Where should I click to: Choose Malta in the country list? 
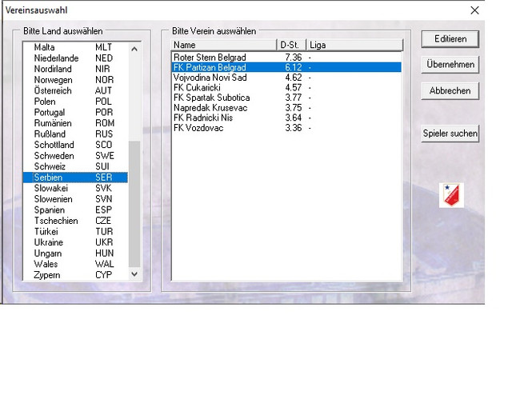(x=75, y=47)
